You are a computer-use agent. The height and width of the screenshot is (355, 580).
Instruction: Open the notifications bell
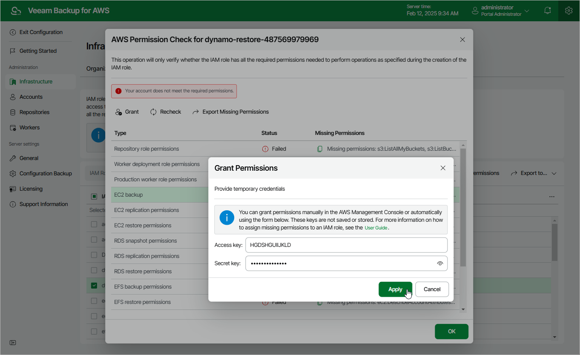548,11
